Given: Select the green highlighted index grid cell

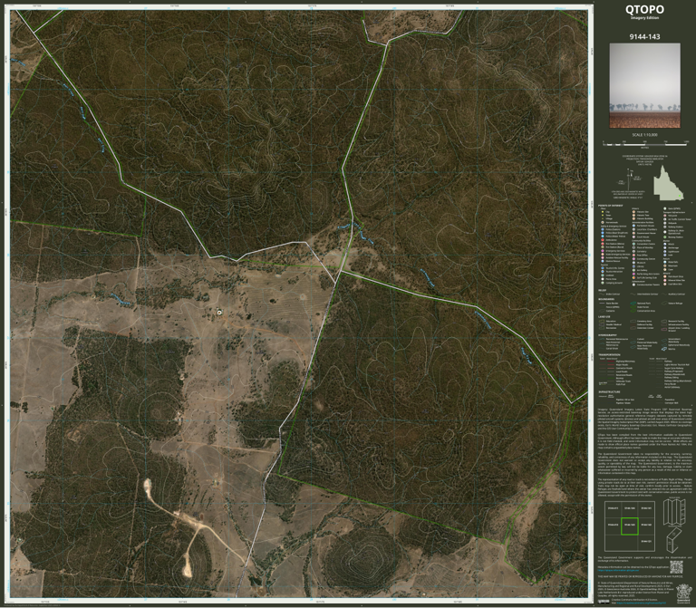Looking at the screenshot, I should point(630,526).
